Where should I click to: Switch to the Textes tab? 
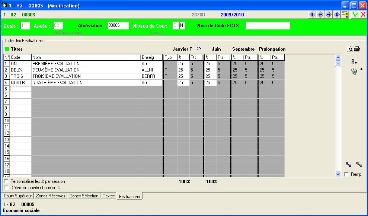pyautogui.click(x=109, y=196)
